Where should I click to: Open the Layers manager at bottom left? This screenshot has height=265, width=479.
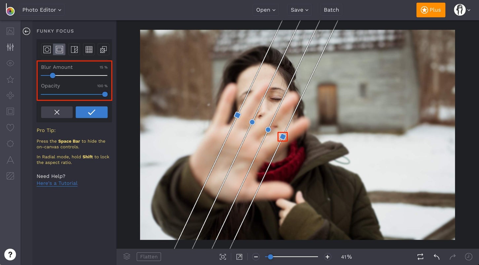pos(127,256)
